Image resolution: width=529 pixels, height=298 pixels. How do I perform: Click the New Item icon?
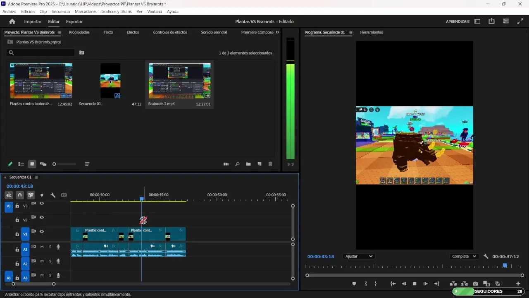tap(260, 164)
